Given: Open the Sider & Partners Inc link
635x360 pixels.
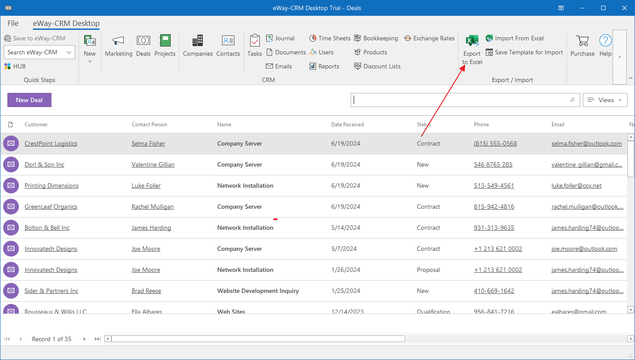Looking at the screenshot, I should [x=51, y=291].
